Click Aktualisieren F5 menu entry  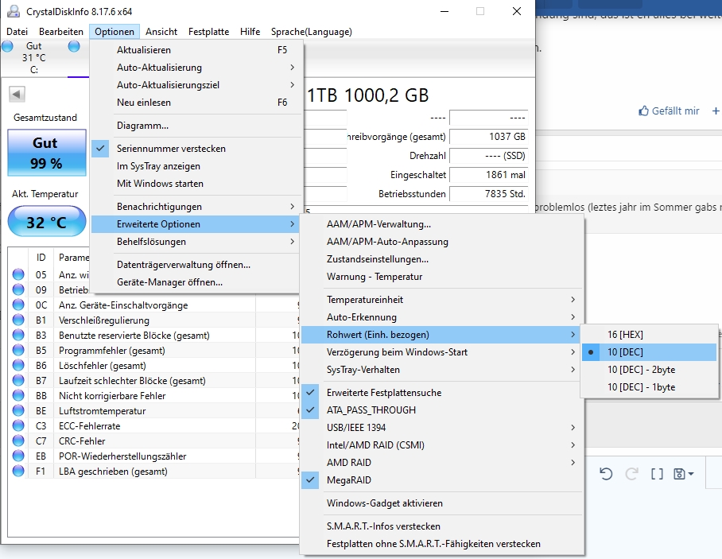196,50
